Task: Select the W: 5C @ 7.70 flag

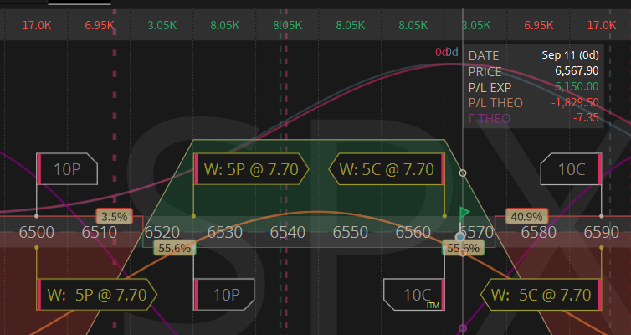Action: 387,168
